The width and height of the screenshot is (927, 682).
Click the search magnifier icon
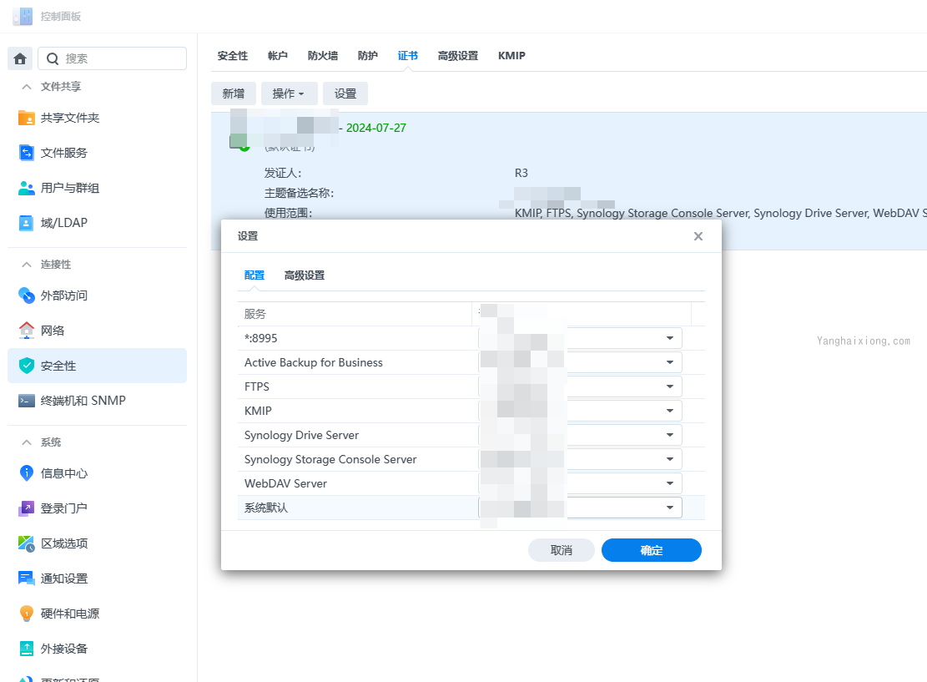[53, 58]
